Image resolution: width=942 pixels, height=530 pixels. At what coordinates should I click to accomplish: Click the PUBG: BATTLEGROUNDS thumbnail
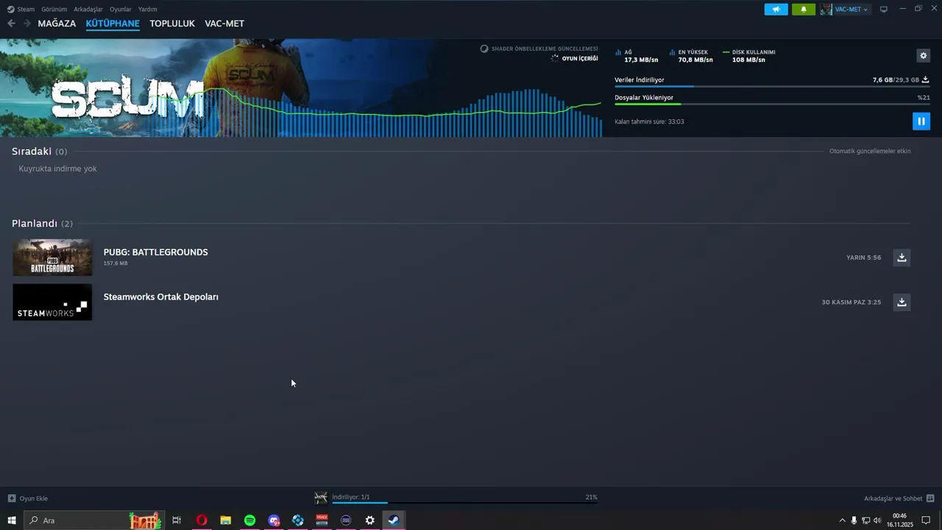pyautogui.click(x=52, y=258)
